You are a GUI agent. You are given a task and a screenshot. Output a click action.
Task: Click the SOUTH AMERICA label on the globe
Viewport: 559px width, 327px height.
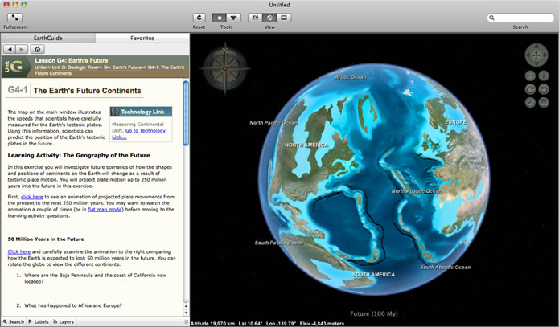374,275
